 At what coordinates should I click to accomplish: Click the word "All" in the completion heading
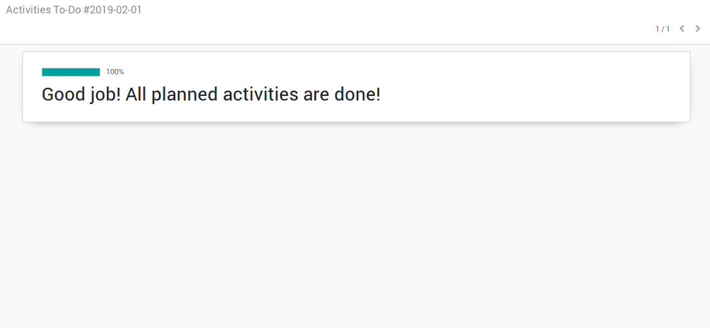tap(136, 95)
